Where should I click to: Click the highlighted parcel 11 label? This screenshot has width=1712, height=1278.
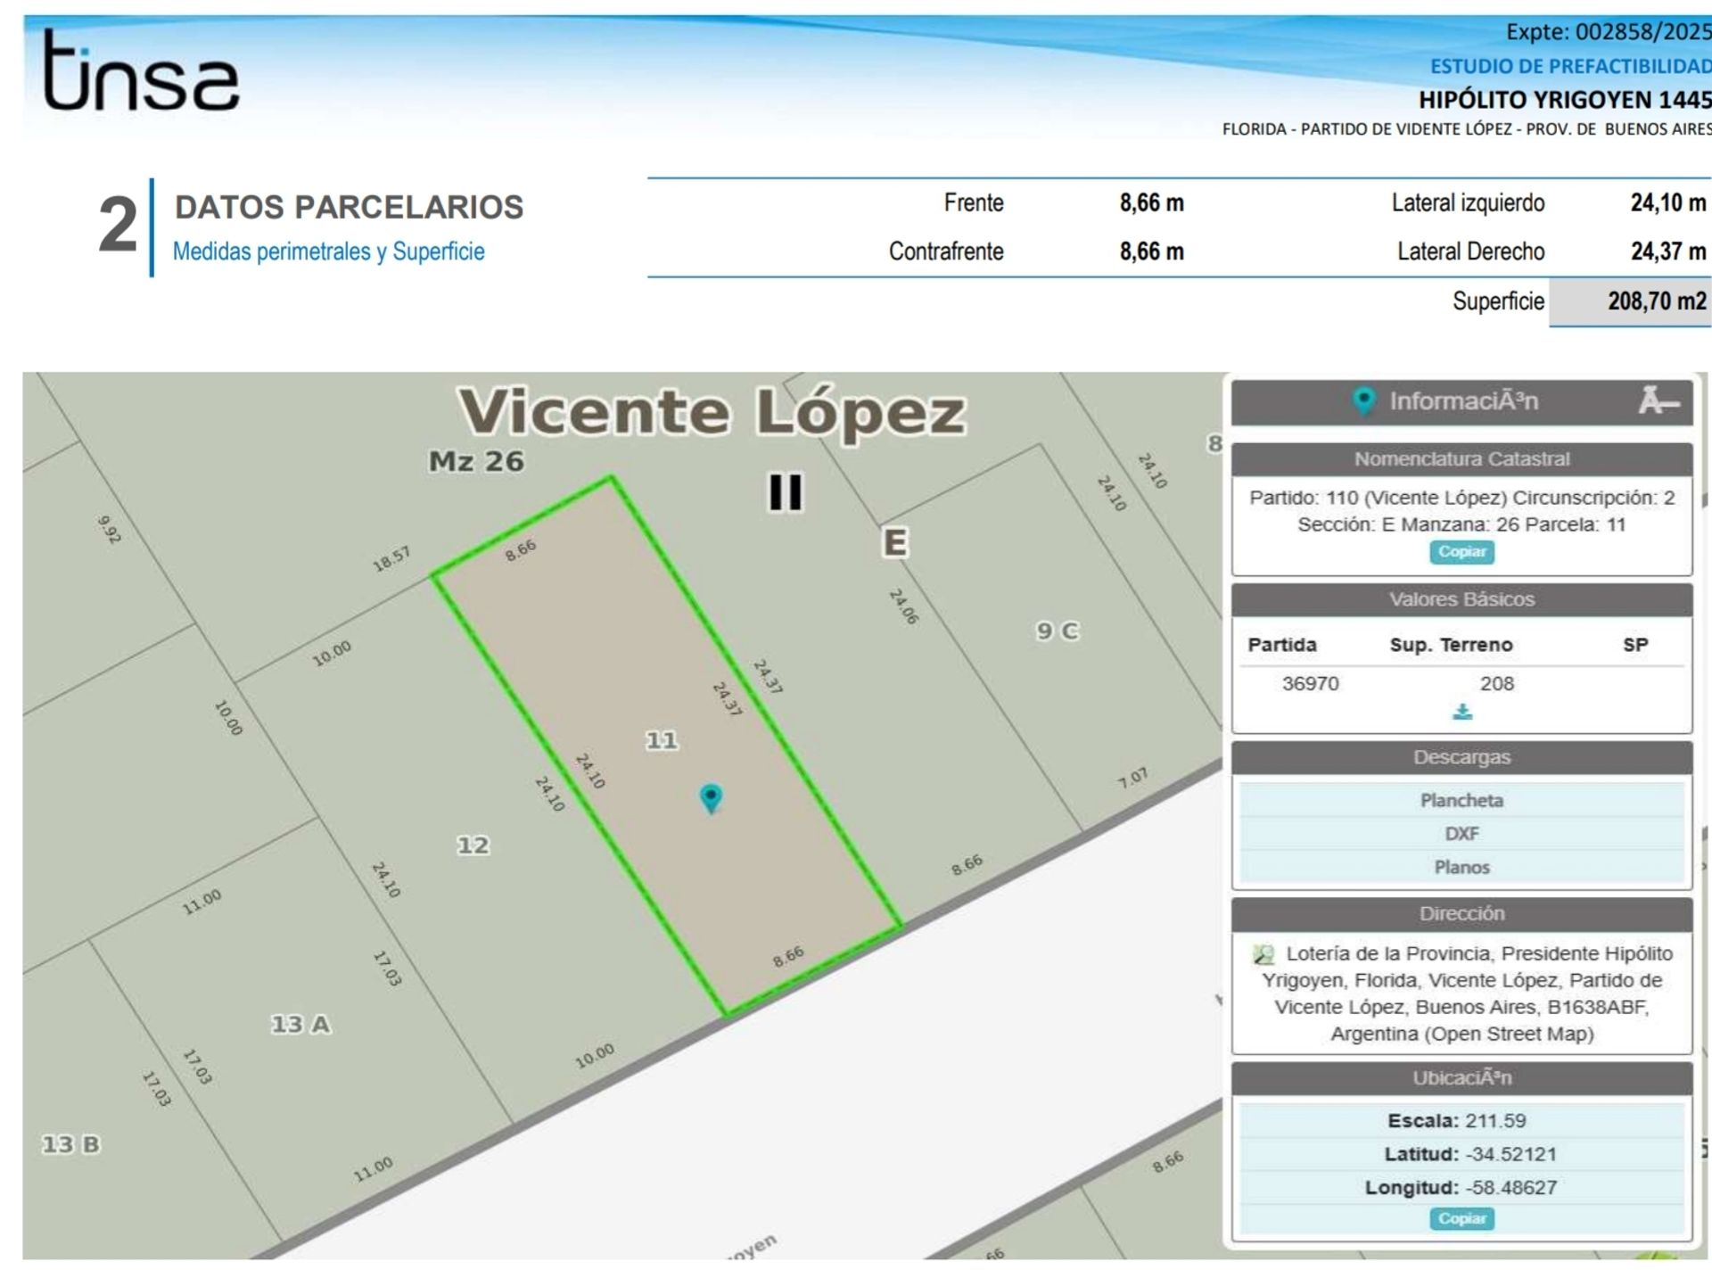(x=662, y=740)
